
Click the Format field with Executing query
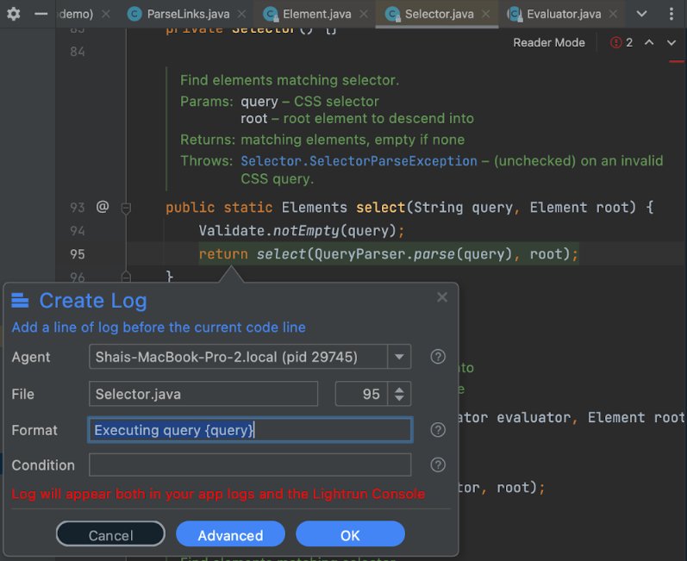[x=250, y=430]
